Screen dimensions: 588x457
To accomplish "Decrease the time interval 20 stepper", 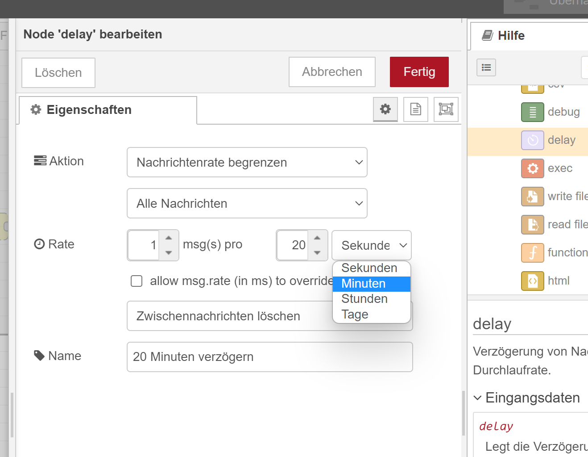I will (x=317, y=252).
